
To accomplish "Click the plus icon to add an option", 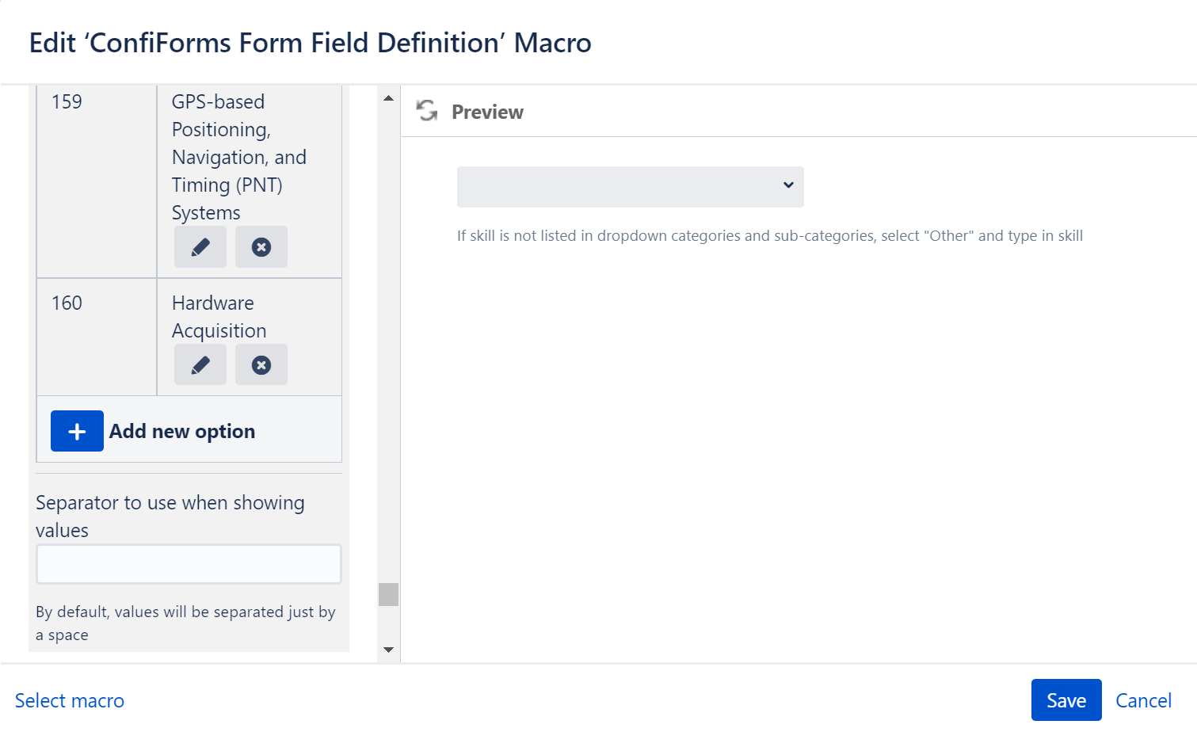I will coord(77,430).
